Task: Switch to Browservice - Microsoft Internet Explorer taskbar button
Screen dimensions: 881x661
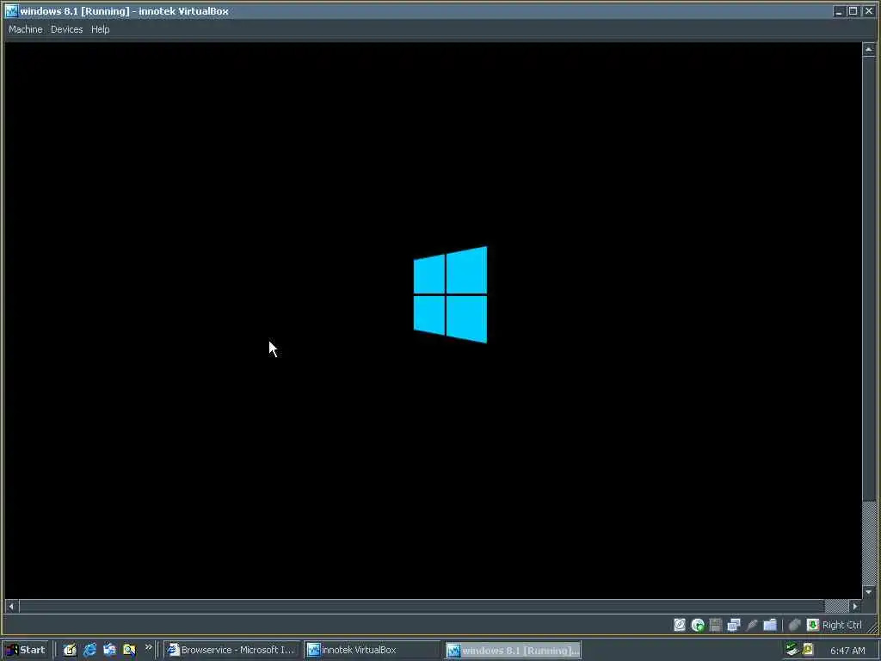Action: click(232, 651)
